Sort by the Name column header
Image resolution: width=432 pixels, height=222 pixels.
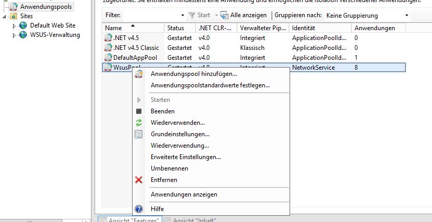tap(133, 28)
